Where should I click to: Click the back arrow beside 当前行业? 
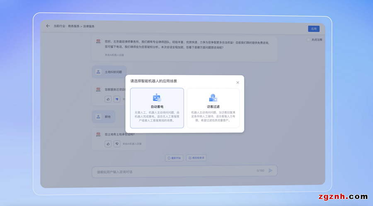(x=48, y=26)
